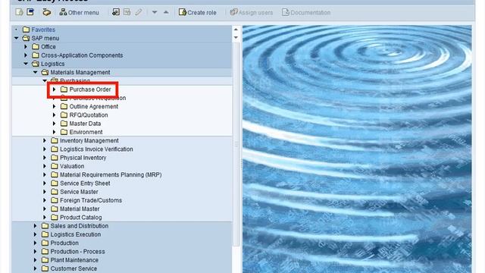The width and height of the screenshot is (485, 273).
Task: Open SAP Business Workplace icon
Action: click(47, 12)
